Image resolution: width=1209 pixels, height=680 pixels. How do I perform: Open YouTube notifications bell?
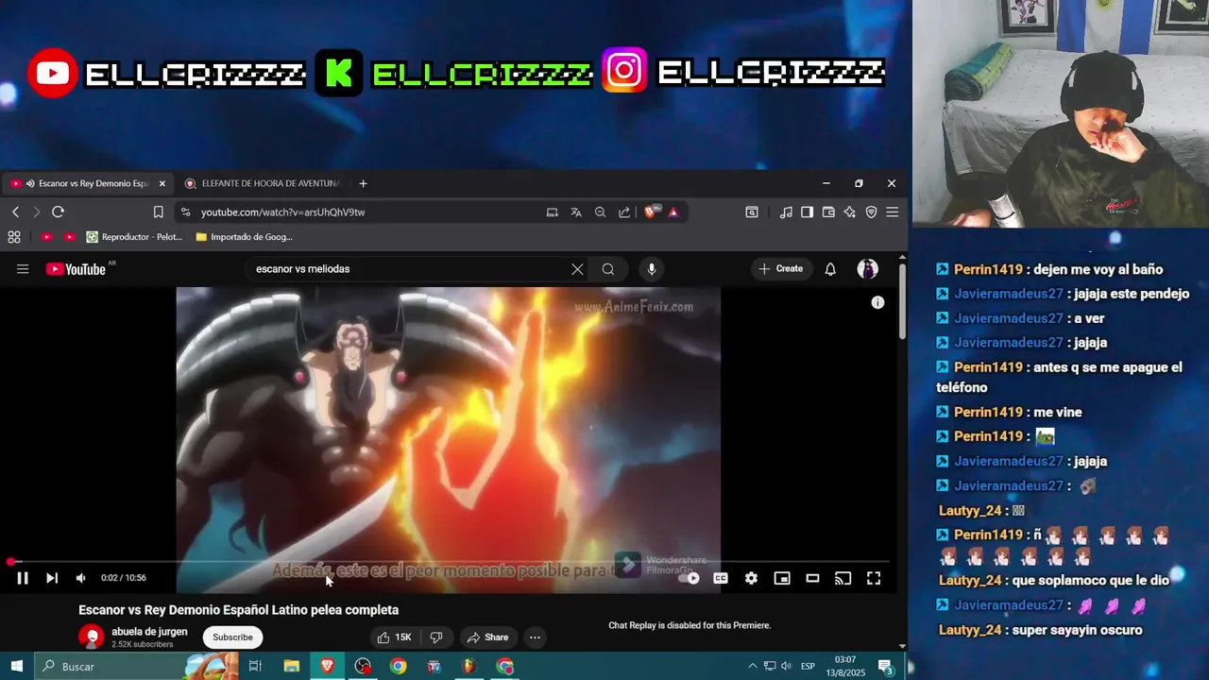[x=830, y=269]
